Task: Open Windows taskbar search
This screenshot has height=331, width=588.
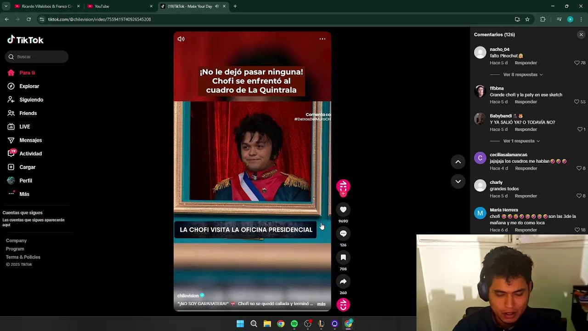Action: point(254,324)
